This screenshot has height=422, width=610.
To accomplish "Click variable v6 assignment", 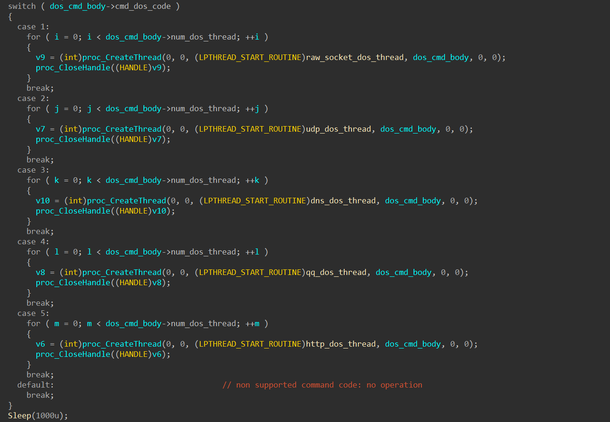I will [x=40, y=344].
